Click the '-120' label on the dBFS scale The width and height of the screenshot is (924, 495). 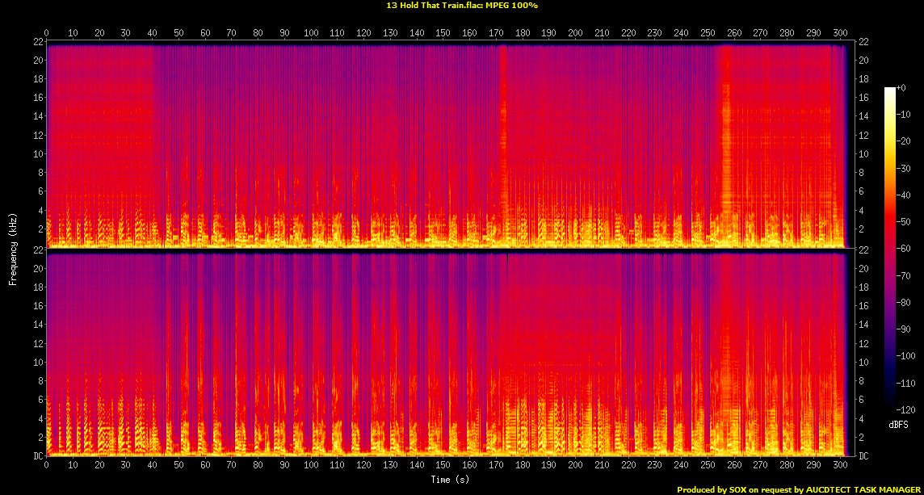click(907, 409)
